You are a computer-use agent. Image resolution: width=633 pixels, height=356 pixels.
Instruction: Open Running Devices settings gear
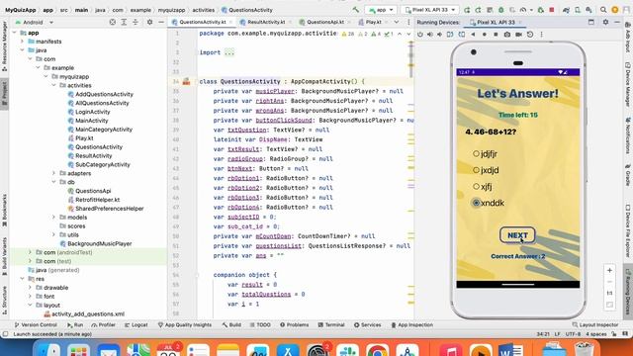click(x=605, y=22)
